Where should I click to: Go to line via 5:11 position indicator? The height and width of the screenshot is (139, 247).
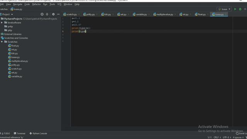pos(210,137)
